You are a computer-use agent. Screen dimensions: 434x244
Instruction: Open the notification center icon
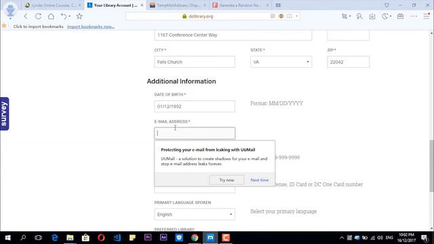[x=425, y=238]
